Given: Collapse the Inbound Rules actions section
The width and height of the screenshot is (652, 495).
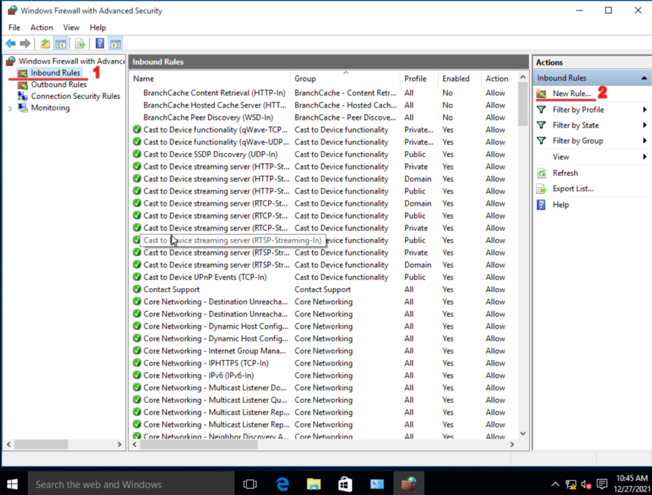Looking at the screenshot, I should tap(644, 78).
